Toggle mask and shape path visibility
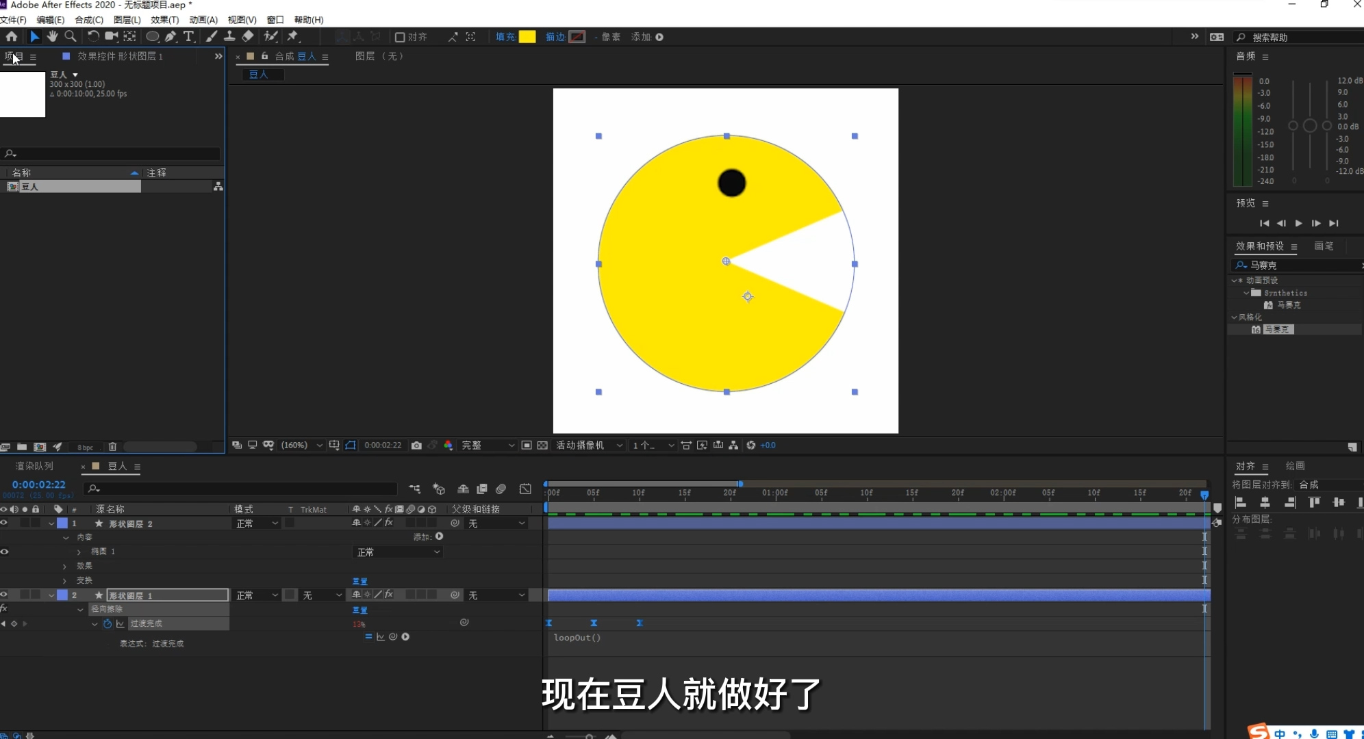This screenshot has width=1364, height=739. coord(351,445)
